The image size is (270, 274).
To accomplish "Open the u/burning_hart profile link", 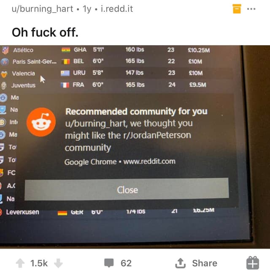I will click(x=42, y=9).
